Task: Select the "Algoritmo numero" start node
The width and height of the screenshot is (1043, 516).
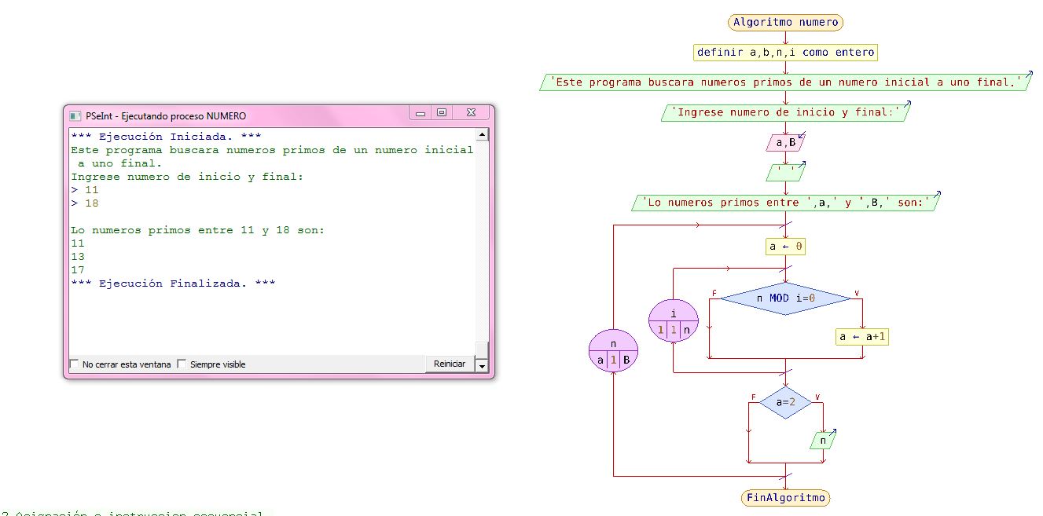Action: 784,22
